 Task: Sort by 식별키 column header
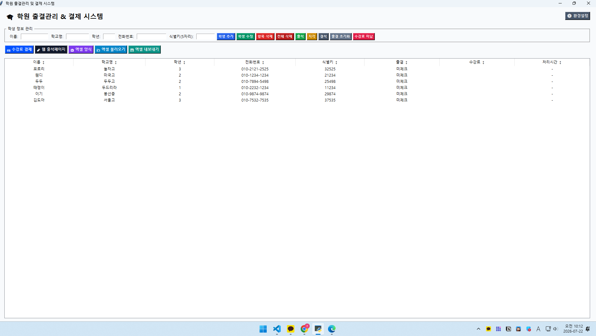pos(330,62)
